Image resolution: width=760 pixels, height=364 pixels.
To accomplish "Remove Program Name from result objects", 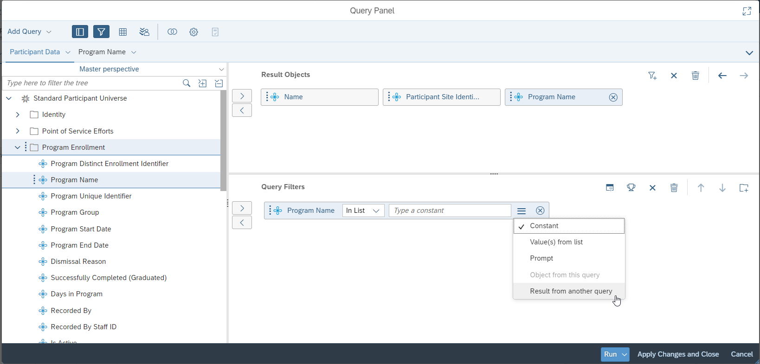I will pos(613,97).
